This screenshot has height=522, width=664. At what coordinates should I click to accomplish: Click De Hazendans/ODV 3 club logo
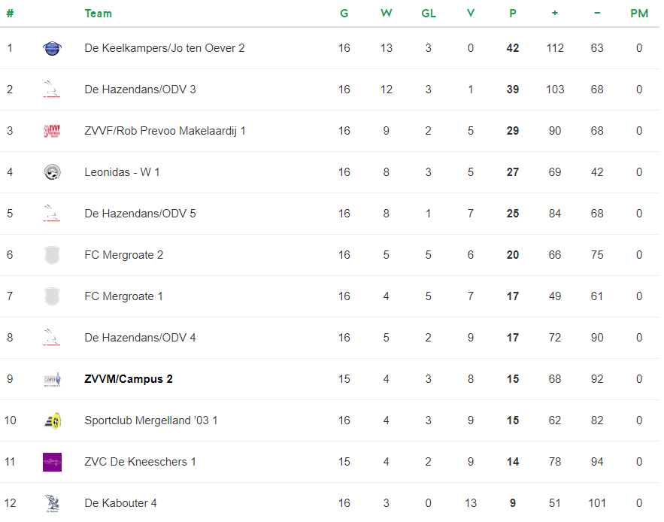pos(52,90)
